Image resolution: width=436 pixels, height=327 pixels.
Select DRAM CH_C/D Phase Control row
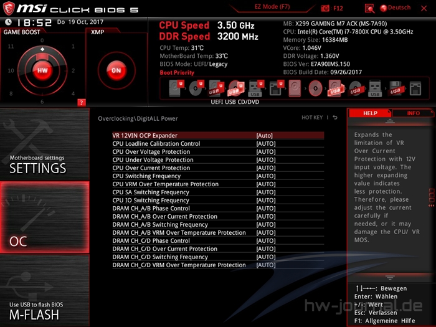pyautogui.click(x=218, y=240)
